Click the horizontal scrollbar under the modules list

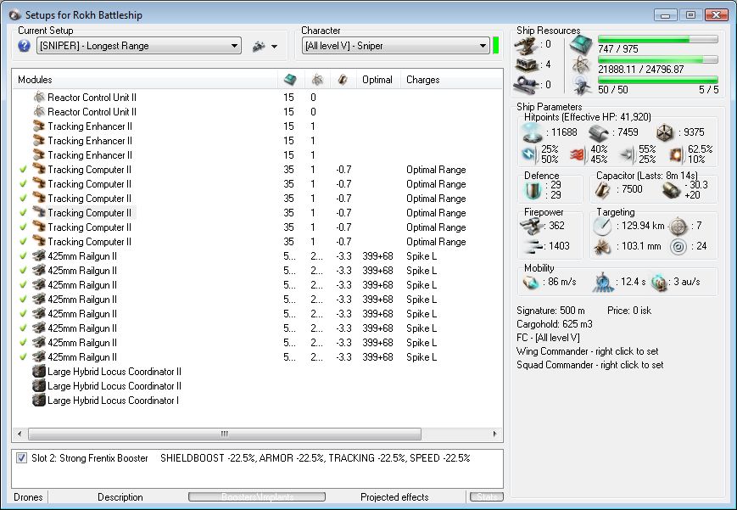point(225,434)
